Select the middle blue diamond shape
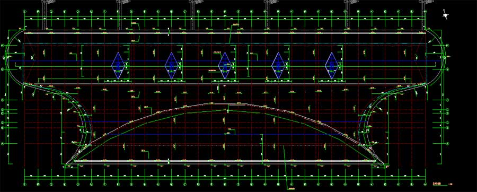 [225, 65]
